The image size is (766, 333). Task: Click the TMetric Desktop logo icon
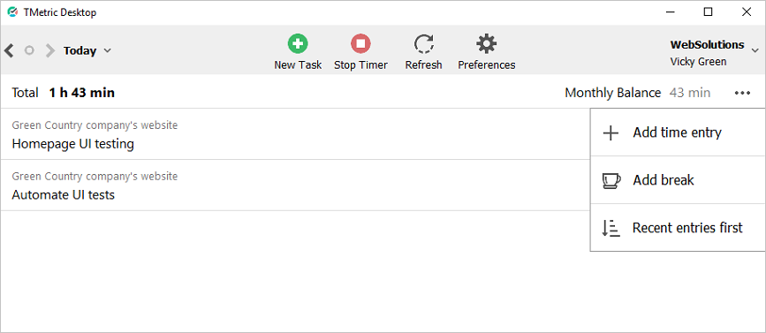(12, 12)
